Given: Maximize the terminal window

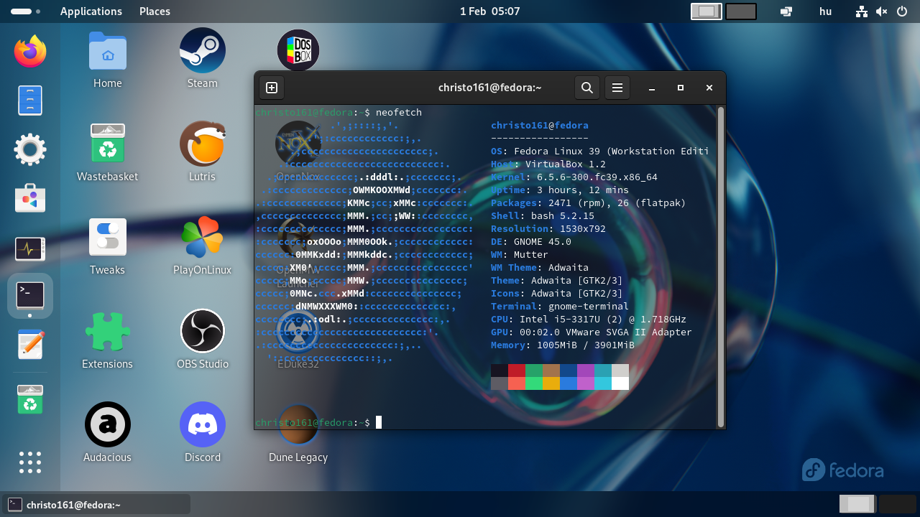Looking at the screenshot, I should pos(681,88).
